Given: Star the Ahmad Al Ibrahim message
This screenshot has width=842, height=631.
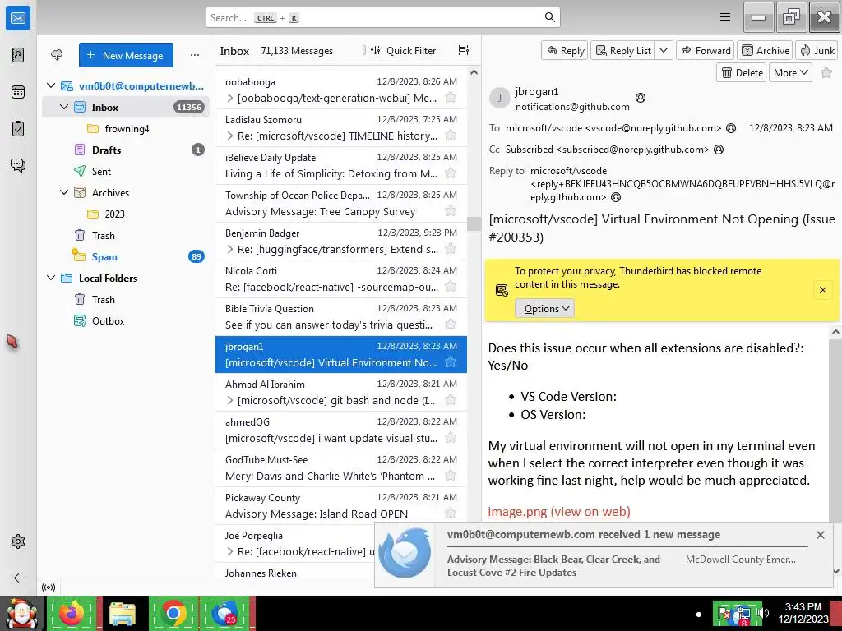Looking at the screenshot, I should [451, 400].
